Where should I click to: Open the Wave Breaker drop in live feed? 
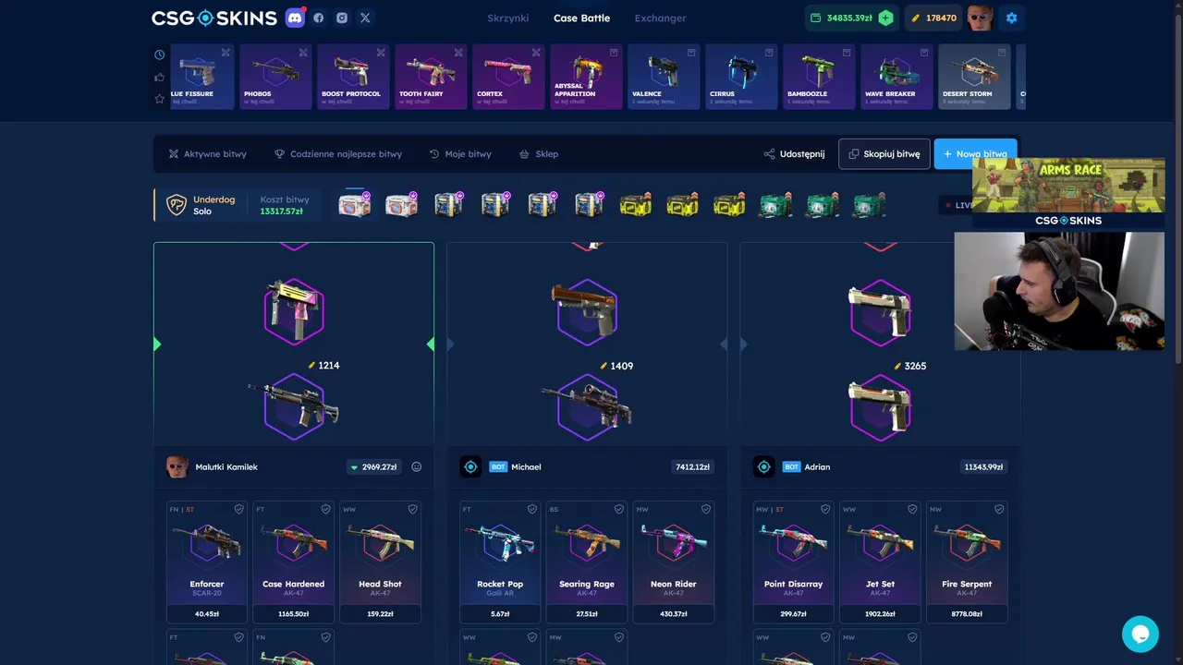[896, 77]
